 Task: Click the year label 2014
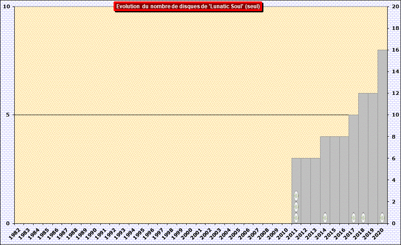320,233
